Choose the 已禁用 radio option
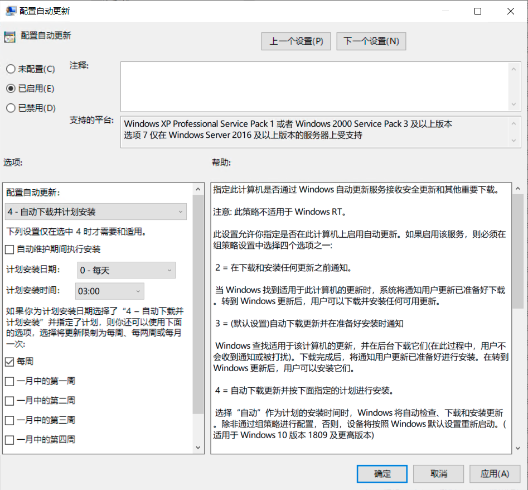 click(11, 108)
